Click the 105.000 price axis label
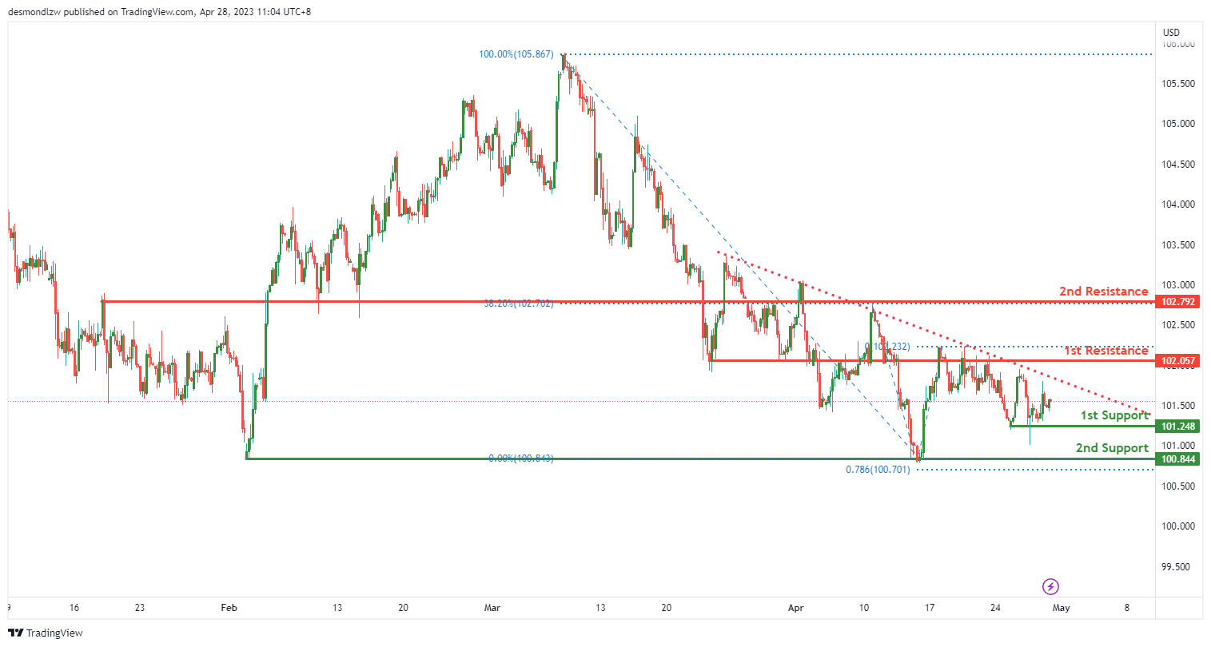Image resolution: width=1211 pixels, height=647 pixels. tap(1178, 124)
